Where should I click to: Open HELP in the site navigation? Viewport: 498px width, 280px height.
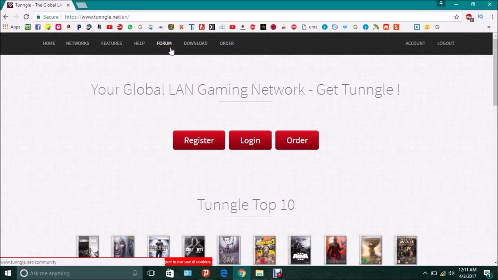[139, 43]
